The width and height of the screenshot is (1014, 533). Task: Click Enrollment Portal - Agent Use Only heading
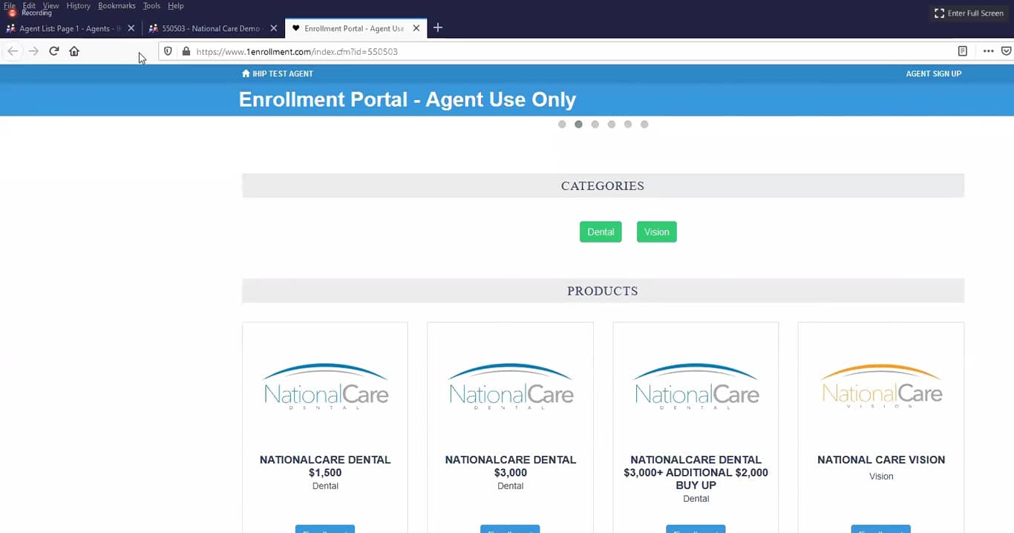pyautogui.click(x=408, y=99)
